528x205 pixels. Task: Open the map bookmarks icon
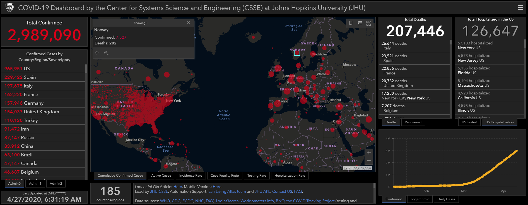click(351, 23)
